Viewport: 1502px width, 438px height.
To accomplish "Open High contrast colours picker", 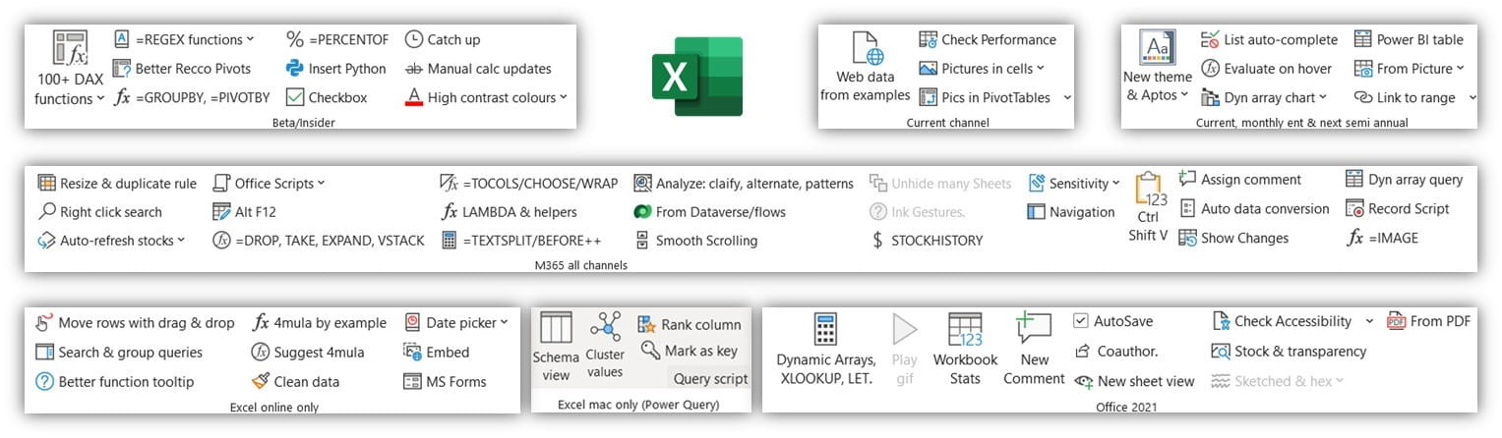I will (x=564, y=97).
